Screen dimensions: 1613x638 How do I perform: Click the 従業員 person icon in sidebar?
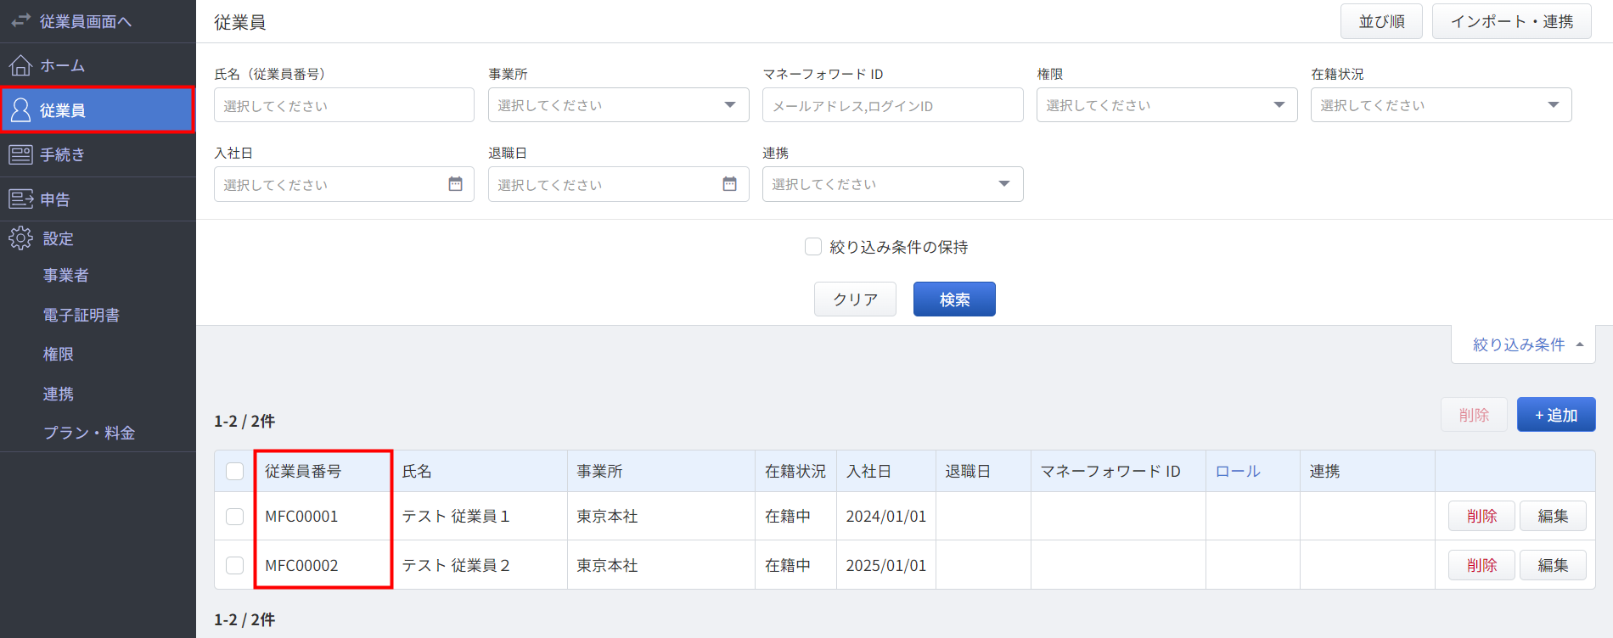point(20,110)
